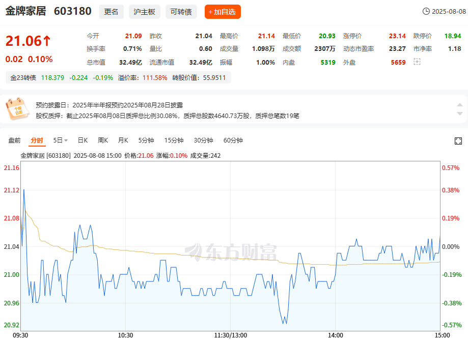This screenshot has height=340, width=468.
Task: Open the 个股日历 calendar icon
Action: (17, 109)
